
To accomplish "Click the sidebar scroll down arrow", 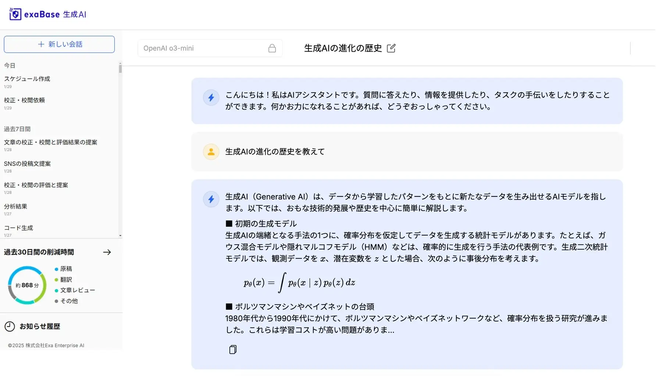I will click(x=120, y=235).
